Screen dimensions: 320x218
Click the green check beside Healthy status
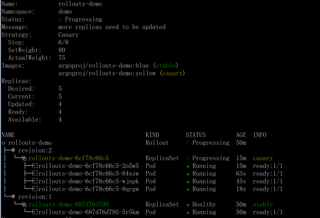[188, 205]
